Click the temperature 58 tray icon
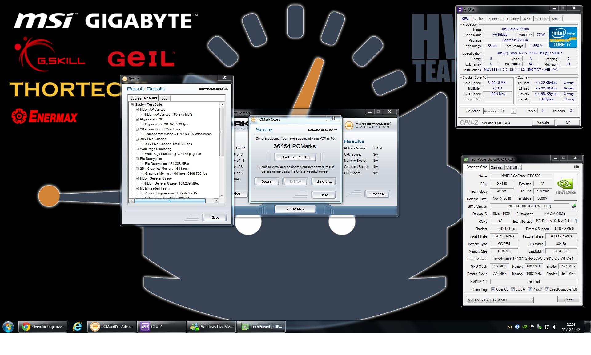Screen dimensions: 591x355 (510, 327)
